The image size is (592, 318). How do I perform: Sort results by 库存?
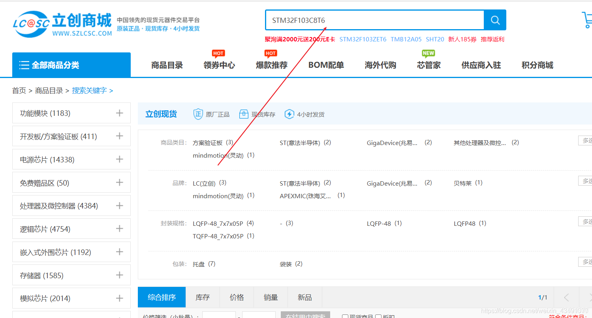click(x=203, y=298)
